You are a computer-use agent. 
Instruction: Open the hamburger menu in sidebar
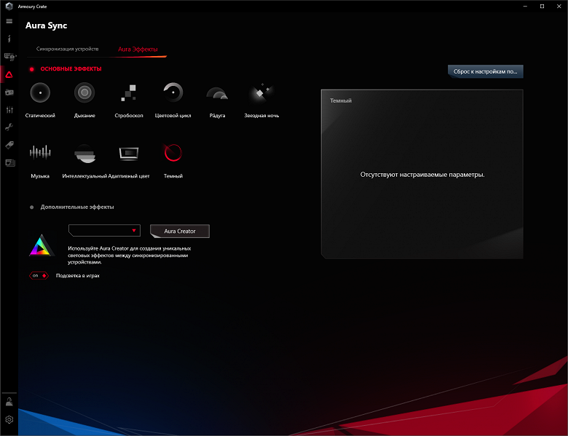tap(9, 21)
